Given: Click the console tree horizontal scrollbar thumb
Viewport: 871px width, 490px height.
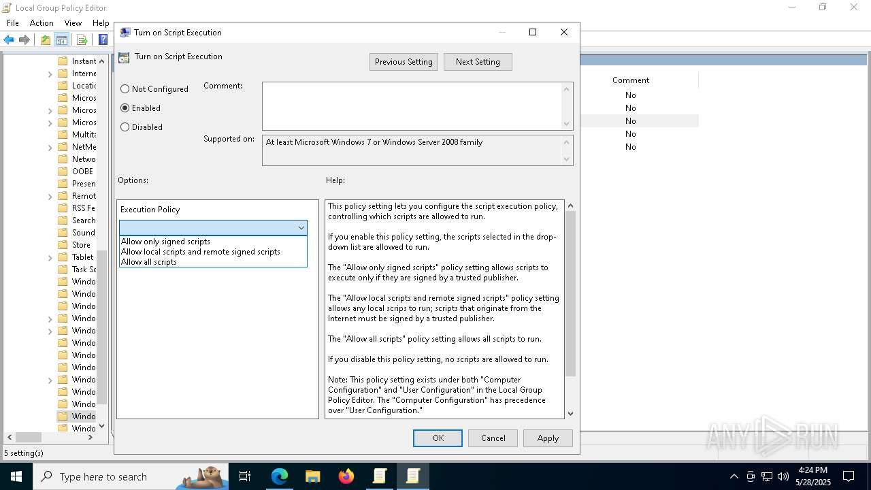Looking at the screenshot, I should (x=28, y=437).
